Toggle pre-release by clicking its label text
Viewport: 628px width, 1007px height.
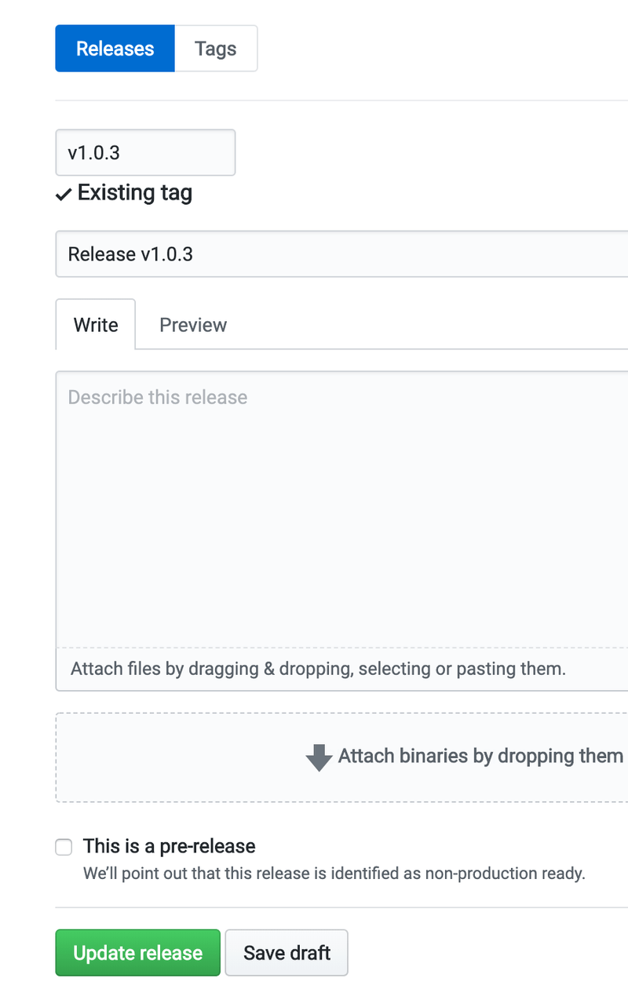[170, 846]
